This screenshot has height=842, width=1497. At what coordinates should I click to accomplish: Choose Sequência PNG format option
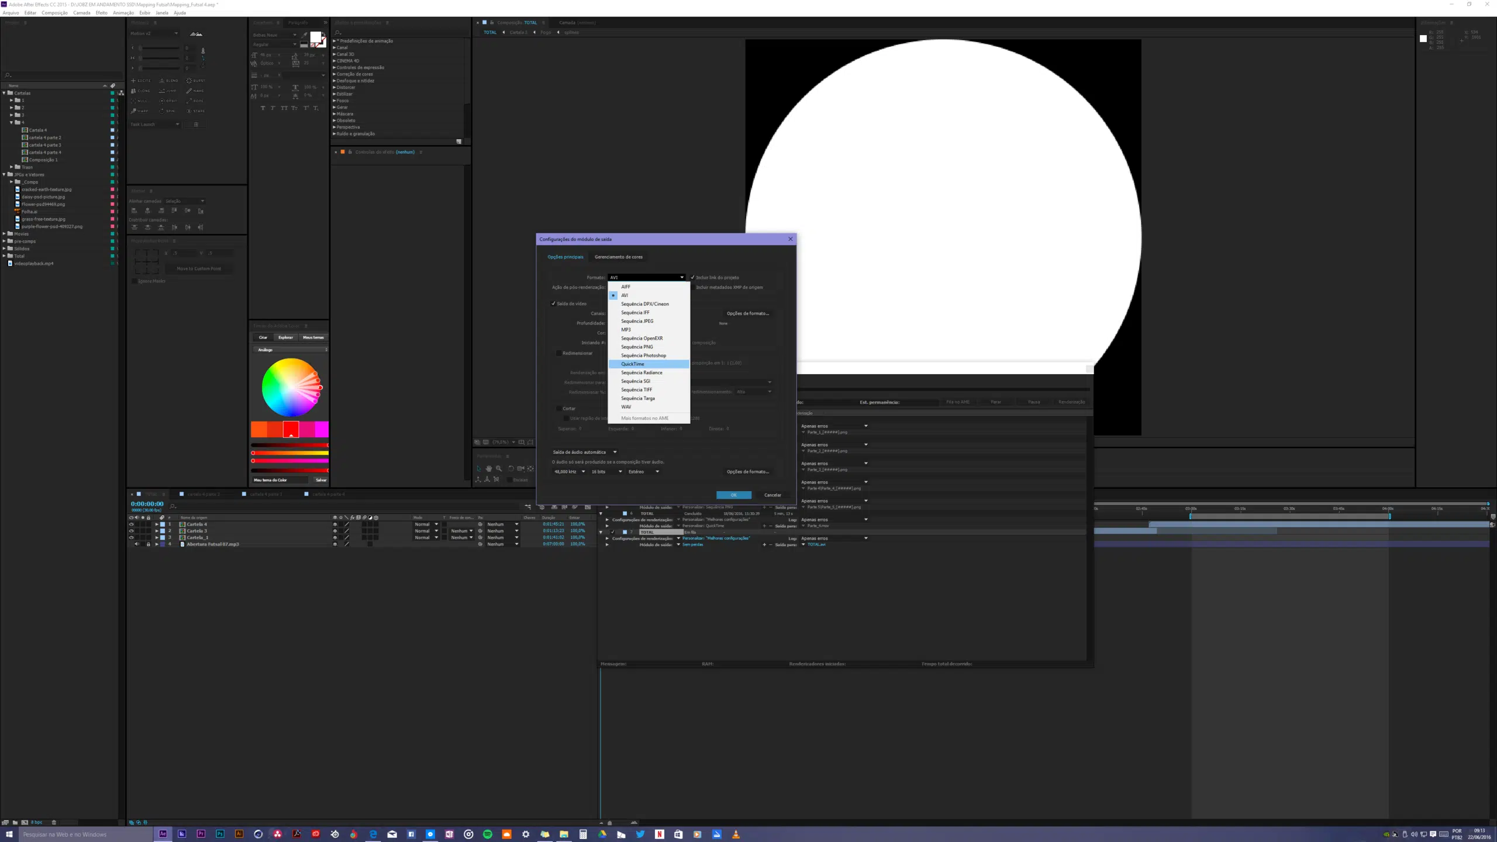coord(636,347)
